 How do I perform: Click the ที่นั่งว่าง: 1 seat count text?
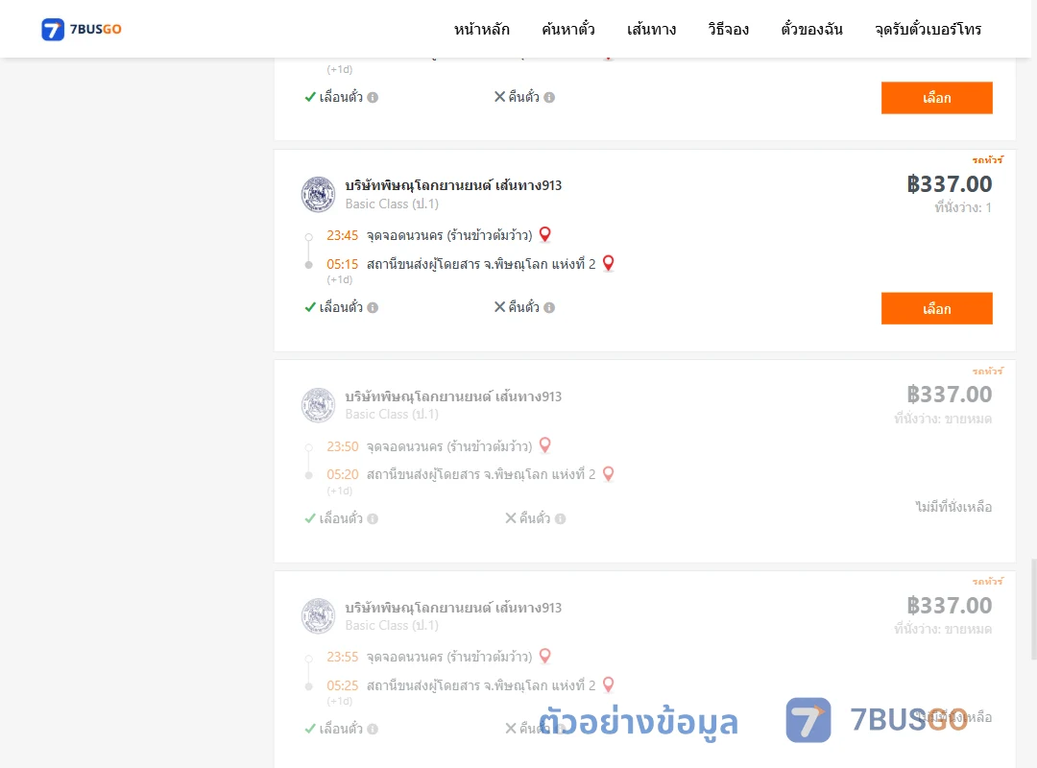point(963,207)
